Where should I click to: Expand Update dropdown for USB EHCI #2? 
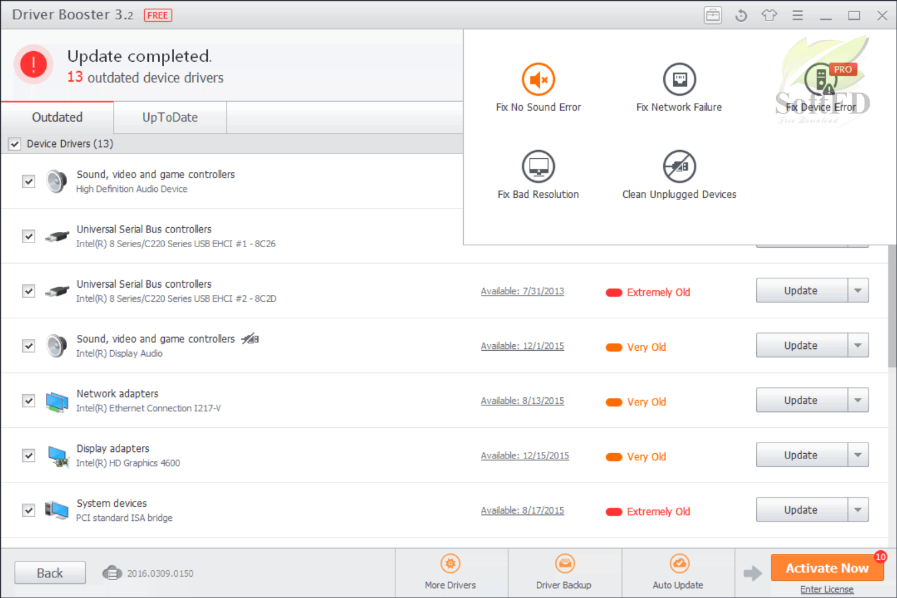[858, 290]
